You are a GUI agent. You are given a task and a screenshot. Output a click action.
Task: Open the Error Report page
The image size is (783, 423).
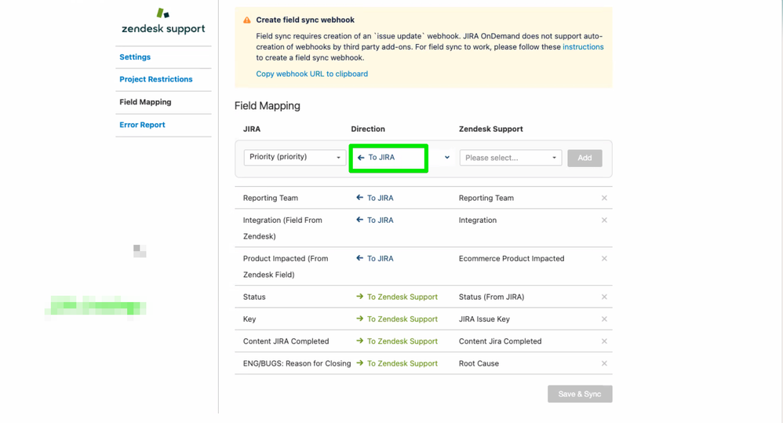142,125
